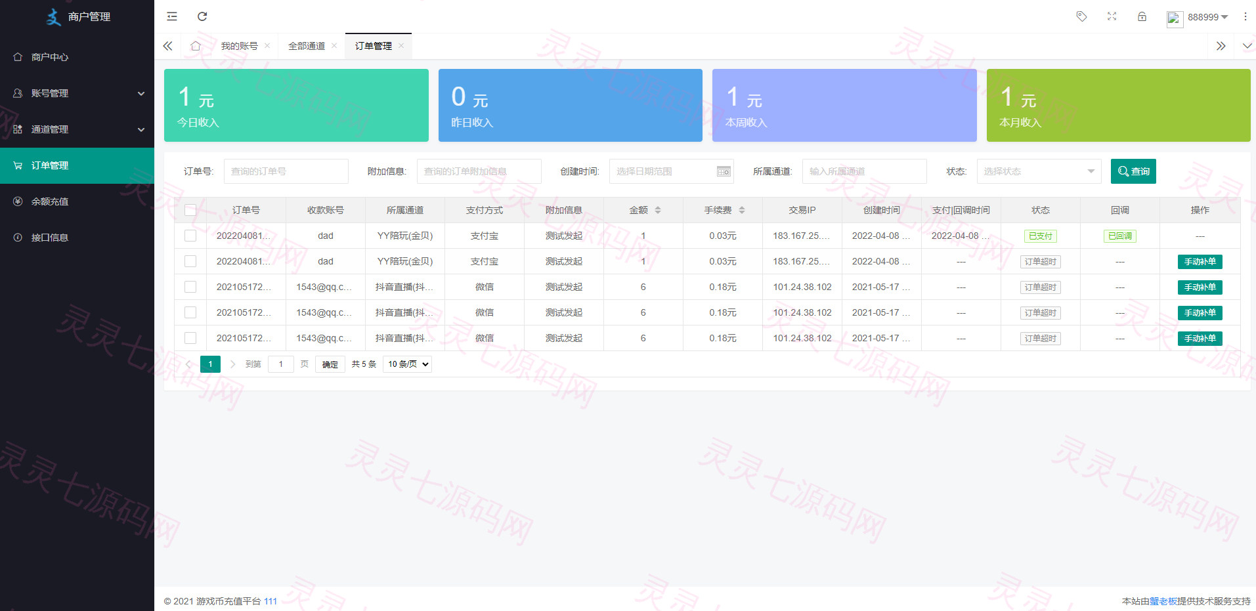Close the 订单管理 tab
The image size is (1256, 611).
pyautogui.click(x=401, y=46)
